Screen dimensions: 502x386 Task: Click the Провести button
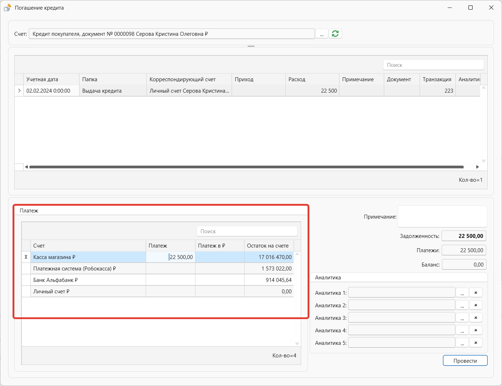click(x=465, y=361)
